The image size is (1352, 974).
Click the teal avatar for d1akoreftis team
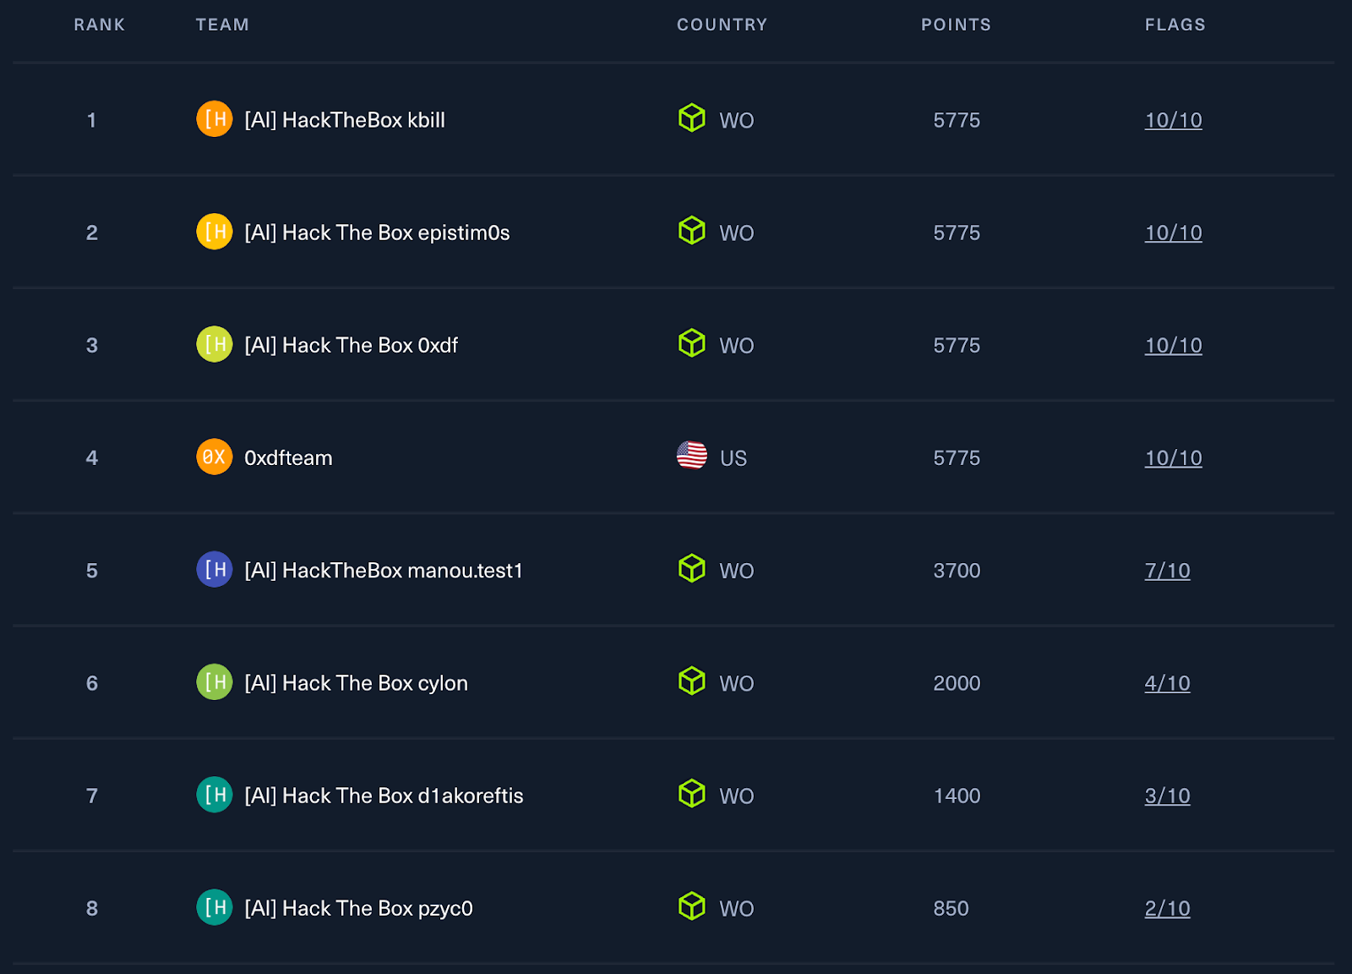click(215, 795)
